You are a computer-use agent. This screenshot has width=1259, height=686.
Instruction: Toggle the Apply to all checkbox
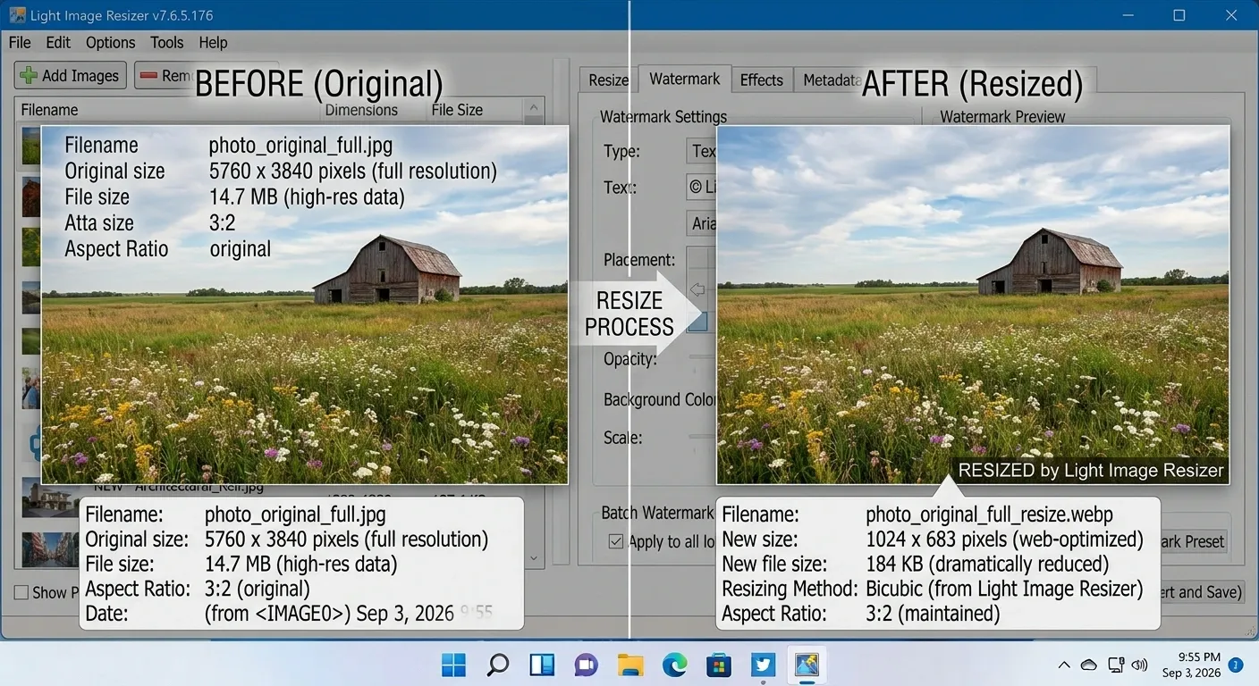coord(616,541)
